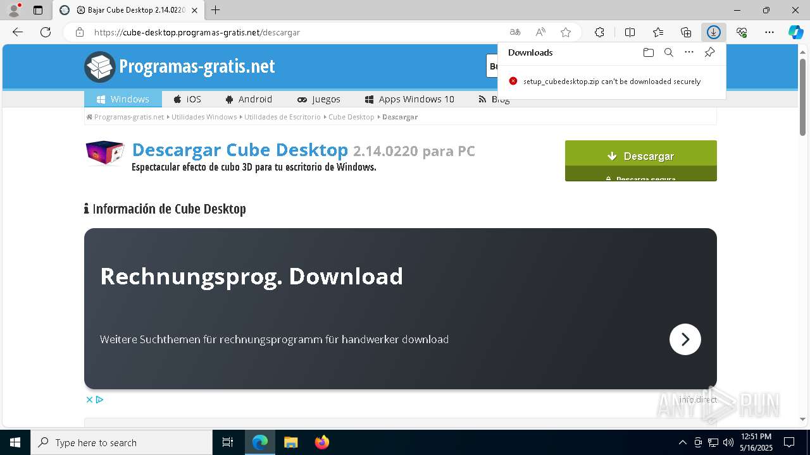
Task: Open the tab actions menu icon
Action: coord(38,10)
